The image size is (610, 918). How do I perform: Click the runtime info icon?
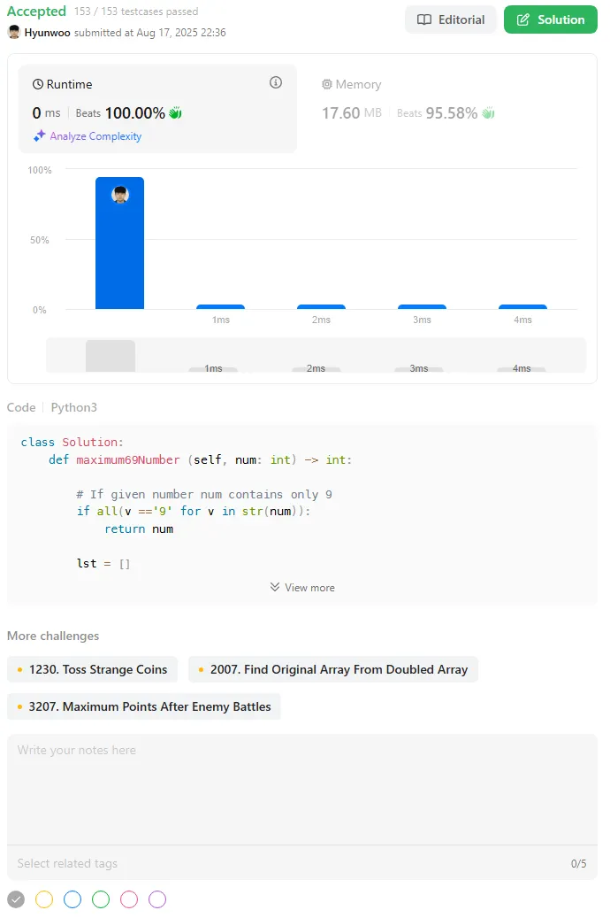[276, 82]
